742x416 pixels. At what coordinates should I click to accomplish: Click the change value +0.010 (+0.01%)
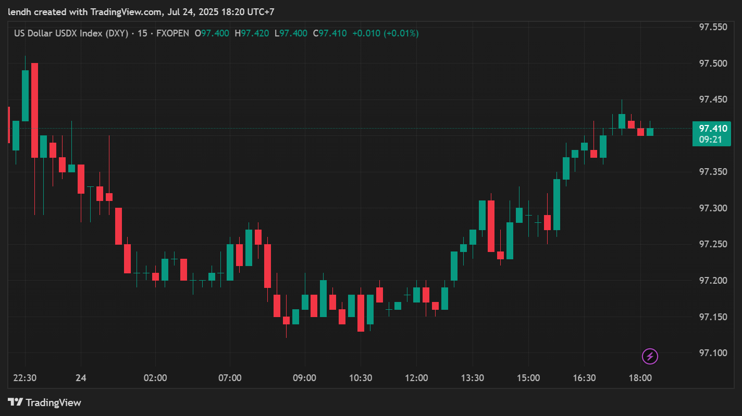pos(385,33)
